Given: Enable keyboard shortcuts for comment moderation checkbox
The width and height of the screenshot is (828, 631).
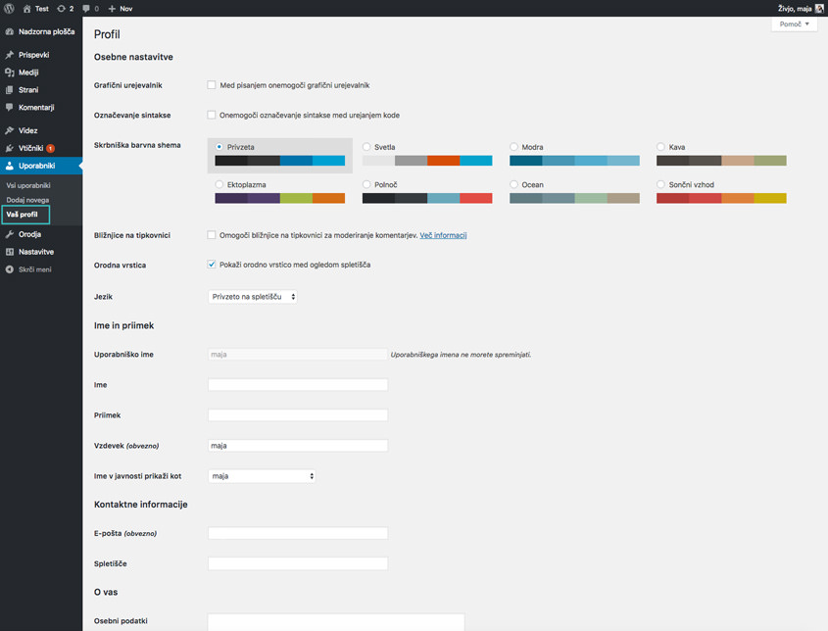Looking at the screenshot, I should click(x=212, y=235).
